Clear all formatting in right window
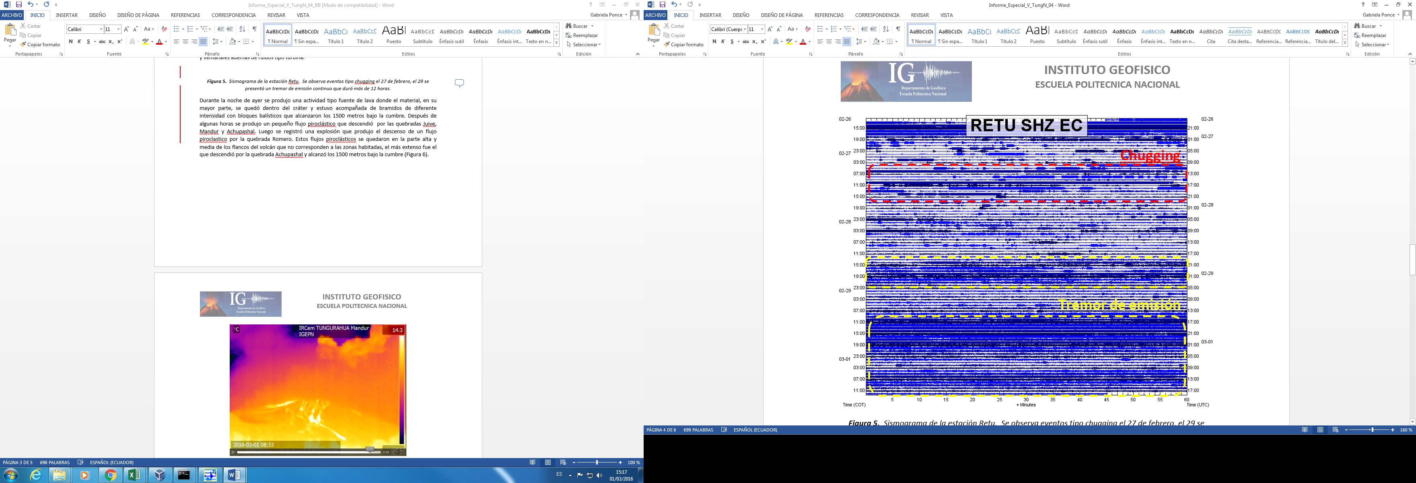1416x483 pixels. click(808, 29)
